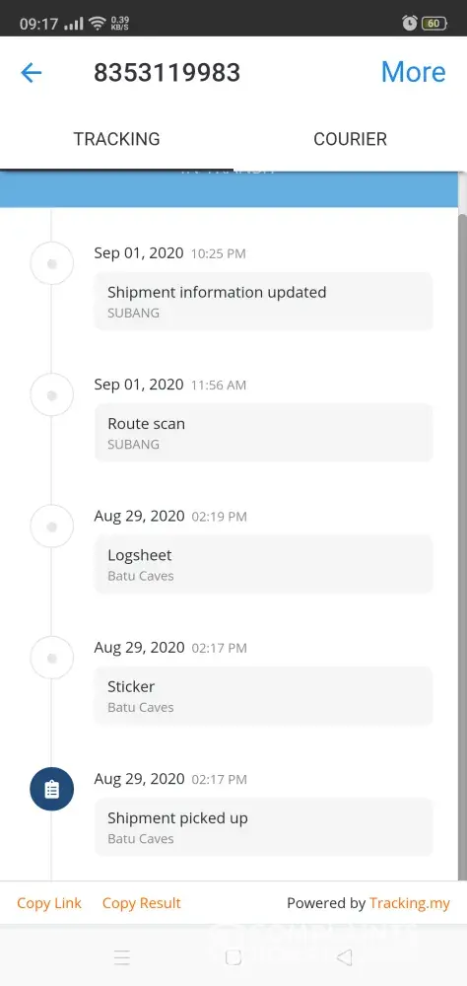Click the Copy Link button
This screenshot has width=467, height=986.
click(49, 903)
